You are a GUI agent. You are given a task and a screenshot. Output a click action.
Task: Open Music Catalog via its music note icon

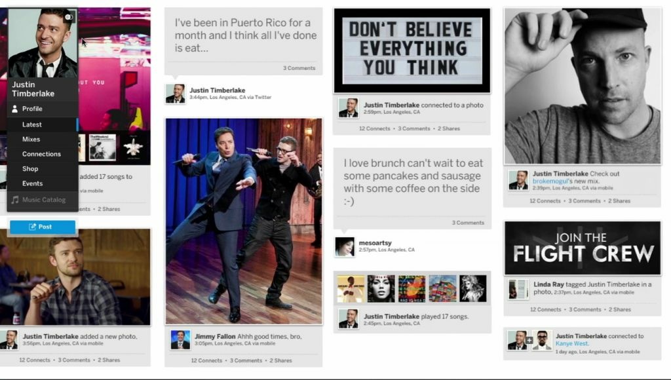[x=15, y=200]
